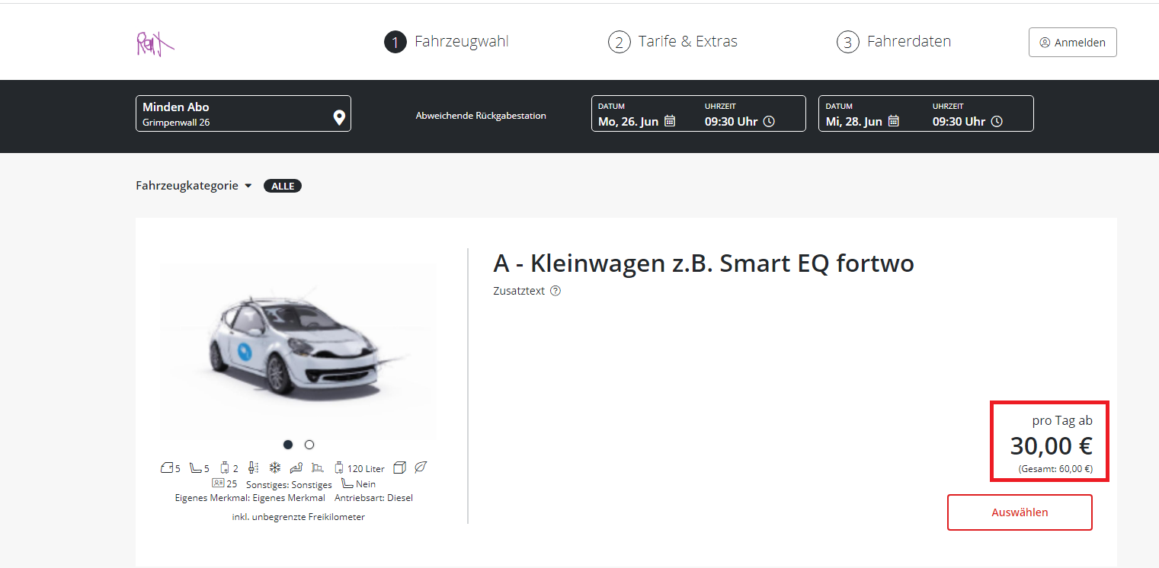Click the eco leaf icon
The width and height of the screenshot is (1159, 568).
tap(421, 467)
